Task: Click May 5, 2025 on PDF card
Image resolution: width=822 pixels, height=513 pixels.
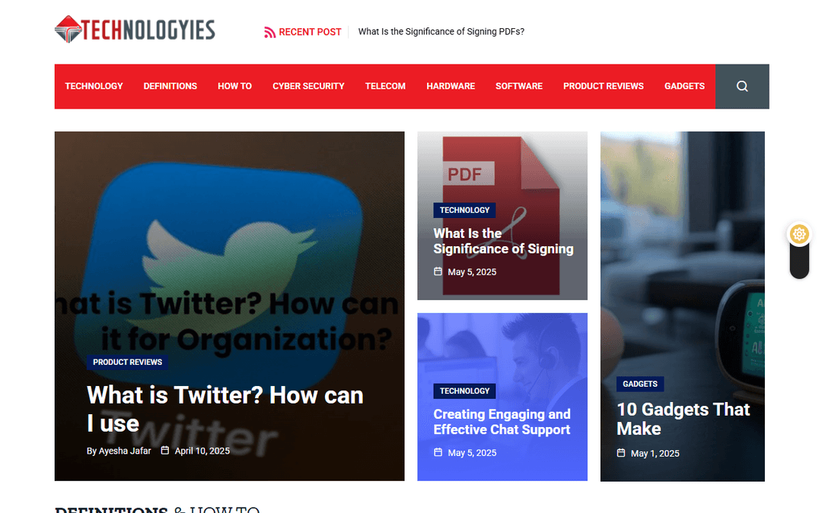Action: click(x=472, y=272)
